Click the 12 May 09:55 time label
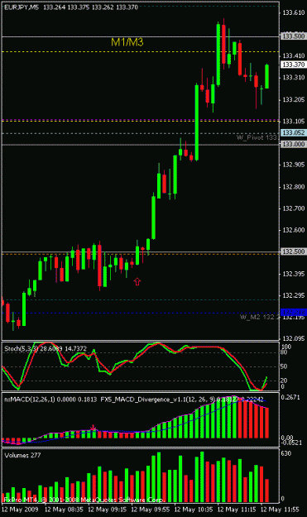The height and width of the screenshot is (517, 307). [151, 510]
